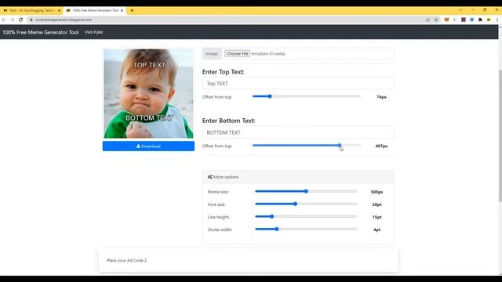This screenshot has height=282, width=502.
Task: Click the 4pt stroke width value
Action: 376,230
